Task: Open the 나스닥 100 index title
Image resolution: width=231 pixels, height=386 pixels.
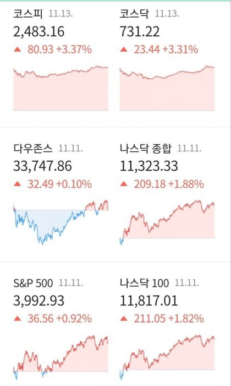Action: point(145,283)
